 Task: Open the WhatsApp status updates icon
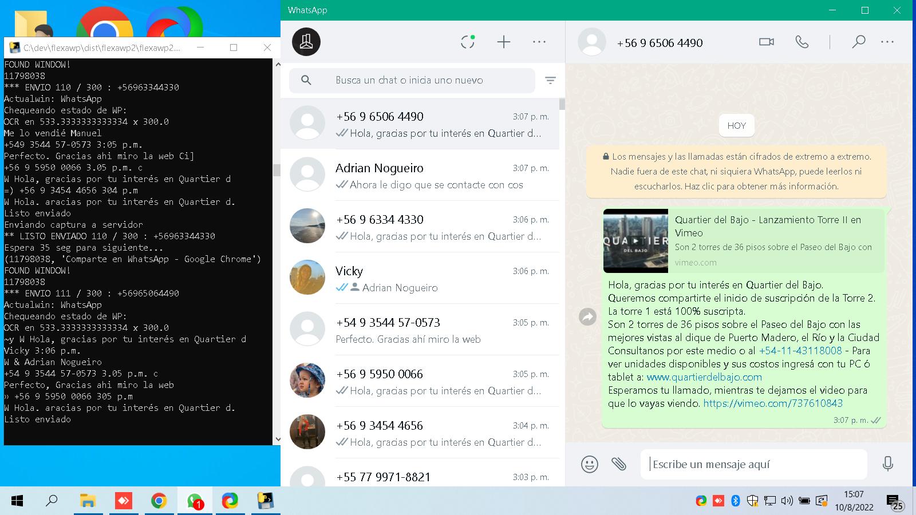point(468,42)
